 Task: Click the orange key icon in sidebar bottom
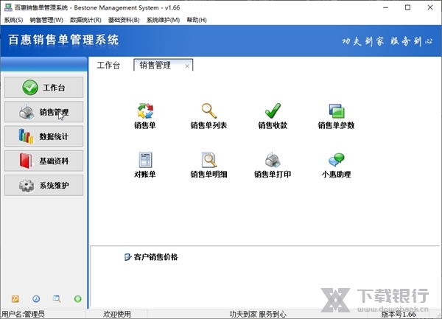point(15,298)
